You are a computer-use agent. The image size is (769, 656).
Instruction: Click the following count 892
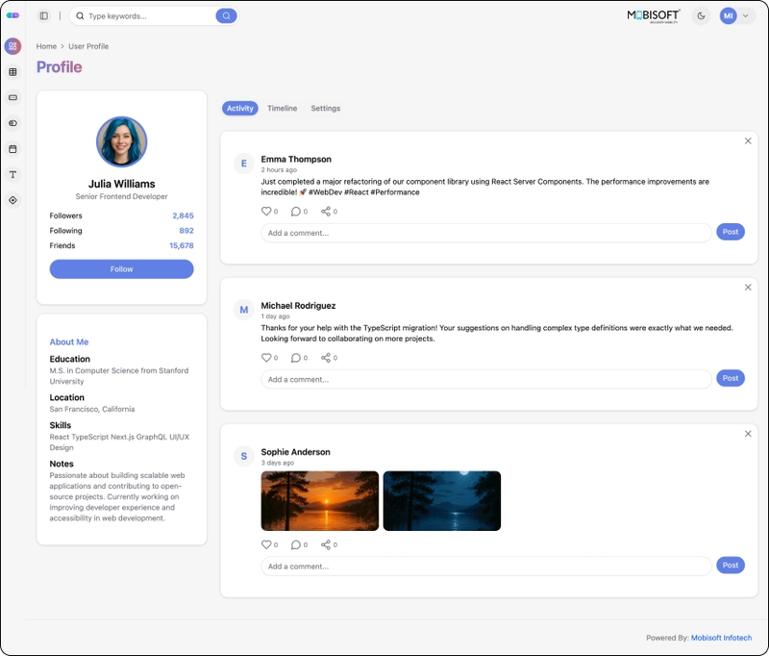(186, 230)
